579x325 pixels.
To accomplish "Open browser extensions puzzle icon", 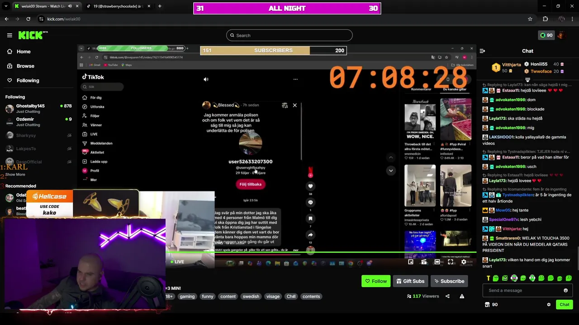I will click(545, 19).
